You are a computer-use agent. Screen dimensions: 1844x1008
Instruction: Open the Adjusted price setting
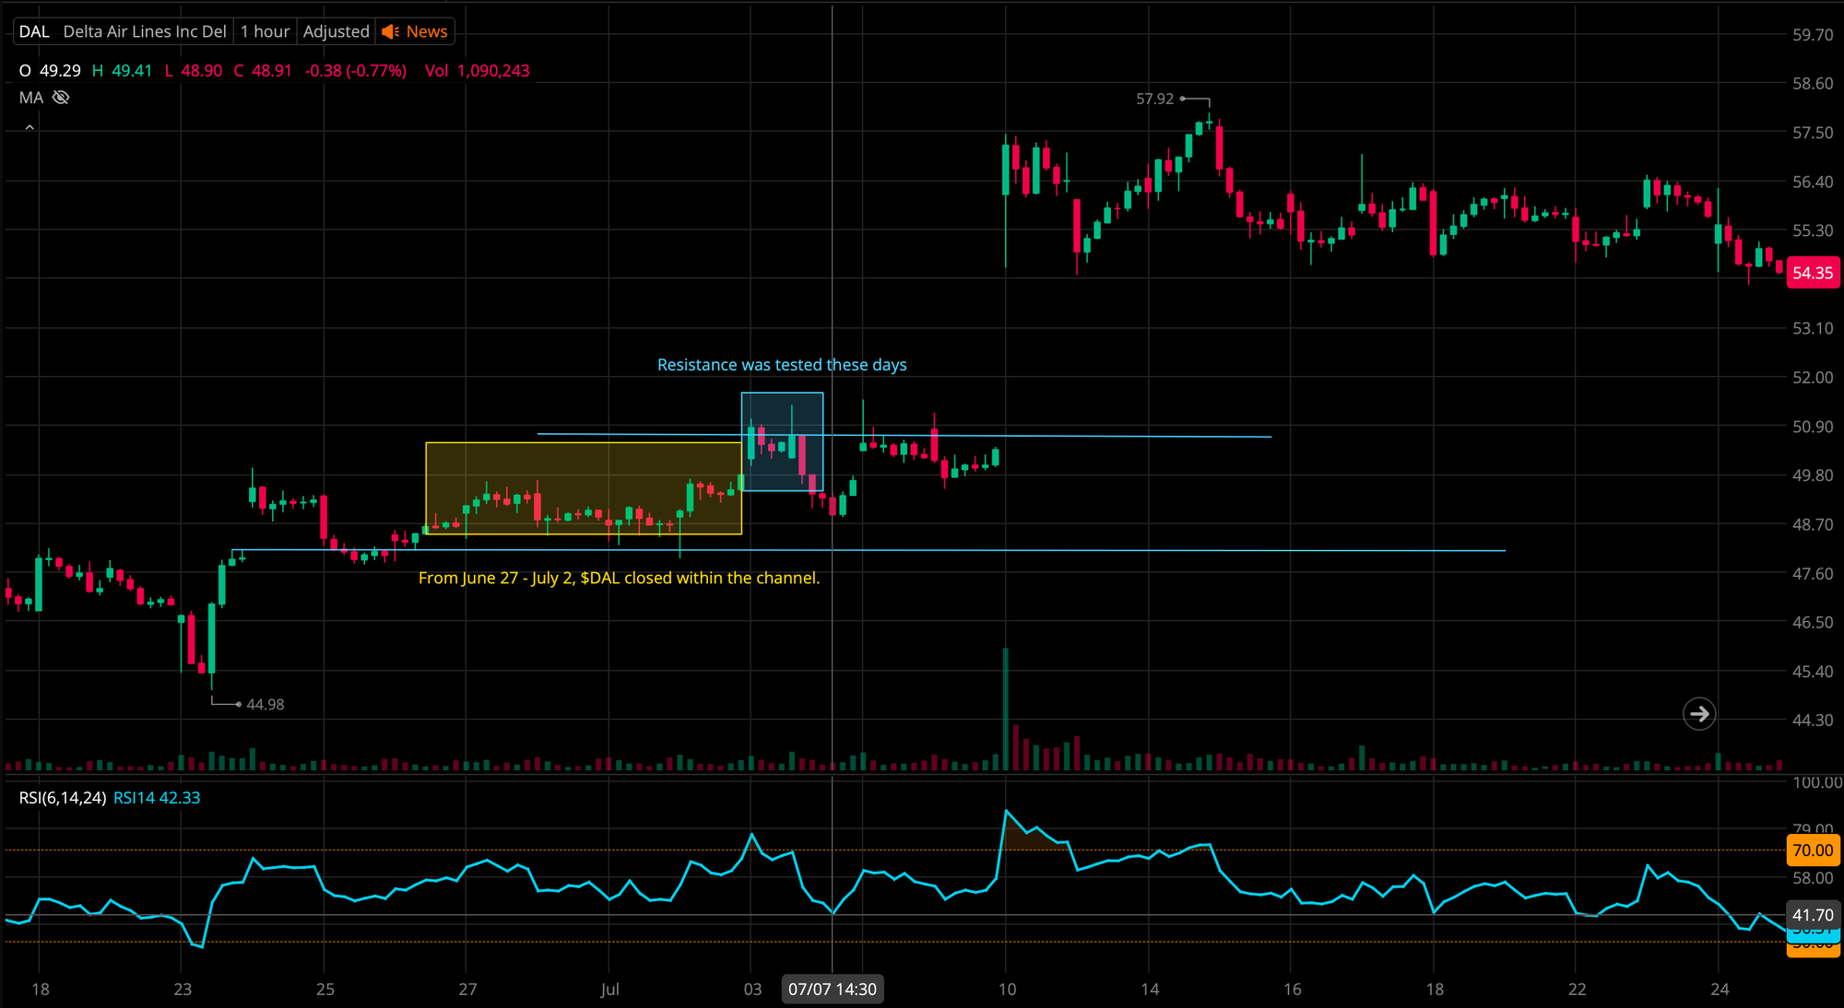coord(336,31)
